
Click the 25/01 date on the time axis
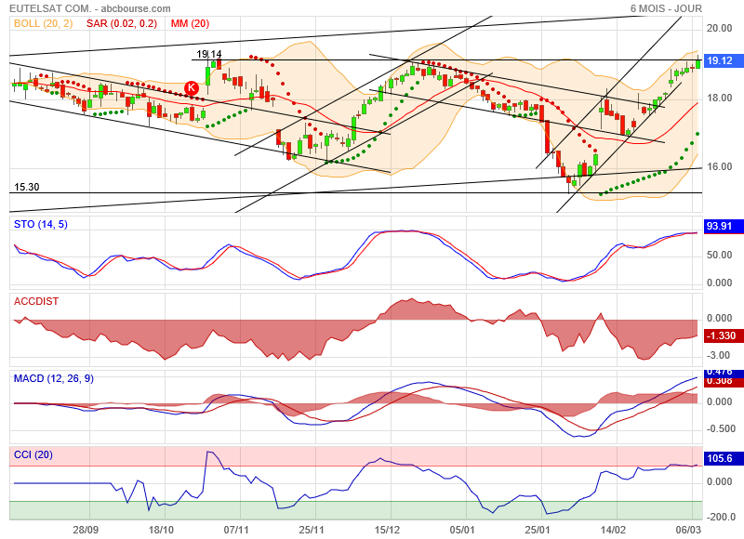coord(538,530)
